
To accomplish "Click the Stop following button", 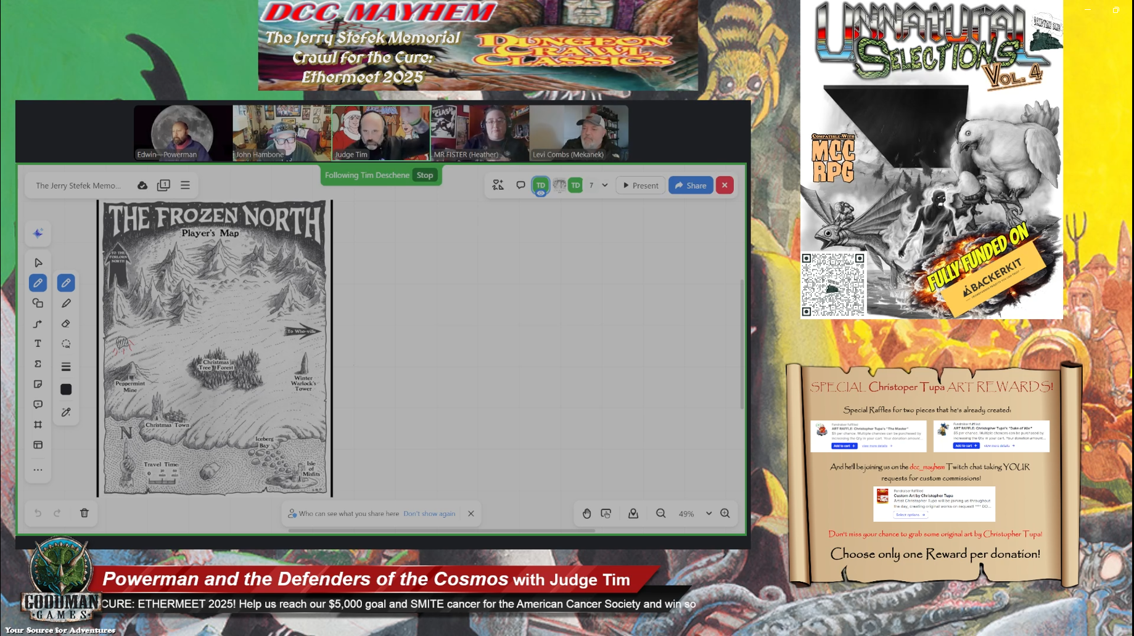I will click(x=425, y=175).
